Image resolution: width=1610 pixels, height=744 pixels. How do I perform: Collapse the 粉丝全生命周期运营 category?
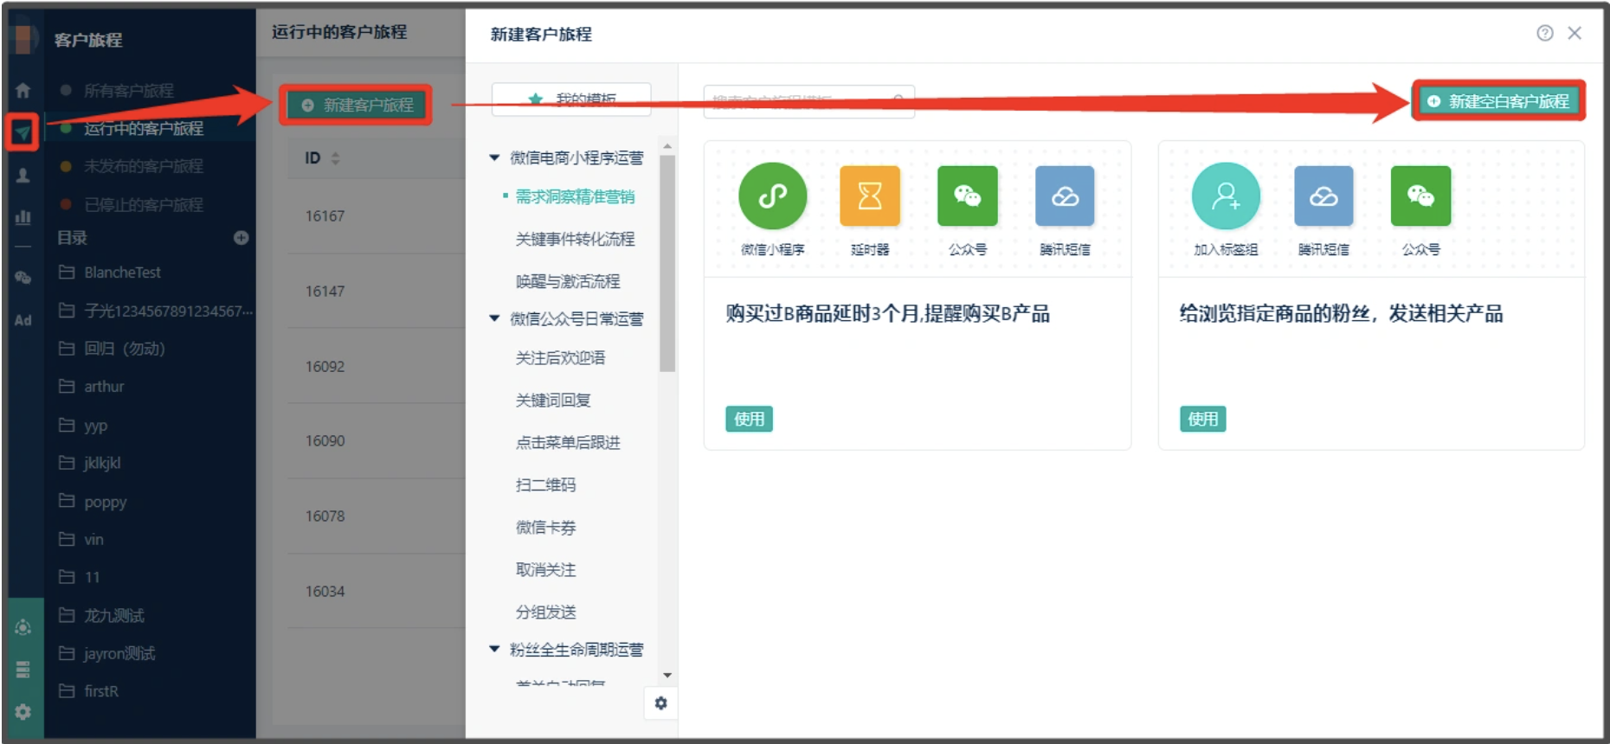pyautogui.click(x=494, y=649)
